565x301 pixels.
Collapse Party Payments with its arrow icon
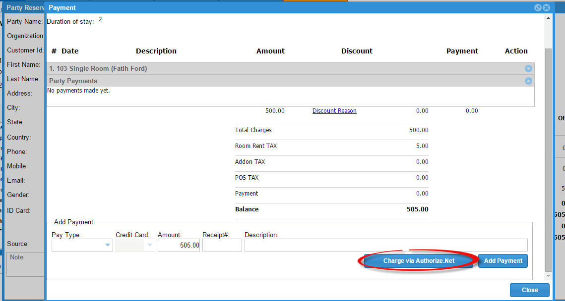[x=528, y=81]
